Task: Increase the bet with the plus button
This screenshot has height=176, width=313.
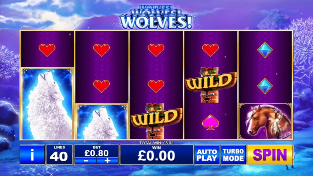Action: pyautogui.click(x=107, y=161)
